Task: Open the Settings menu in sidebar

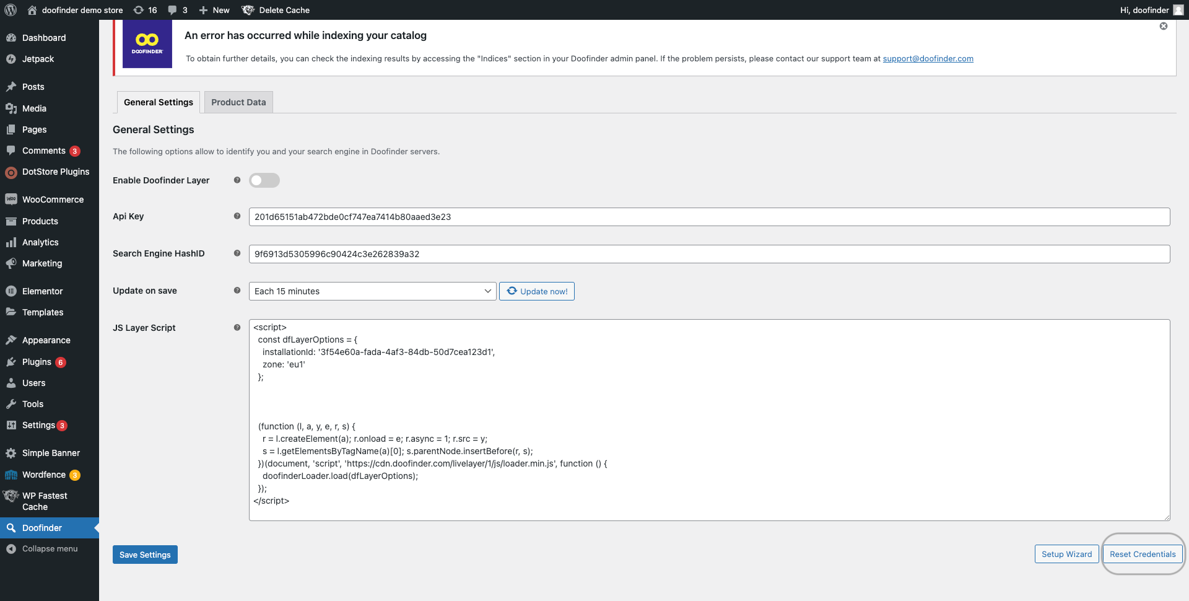Action: [x=50, y=425]
